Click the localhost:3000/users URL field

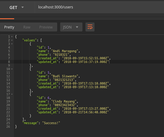[x=99, y=7]
